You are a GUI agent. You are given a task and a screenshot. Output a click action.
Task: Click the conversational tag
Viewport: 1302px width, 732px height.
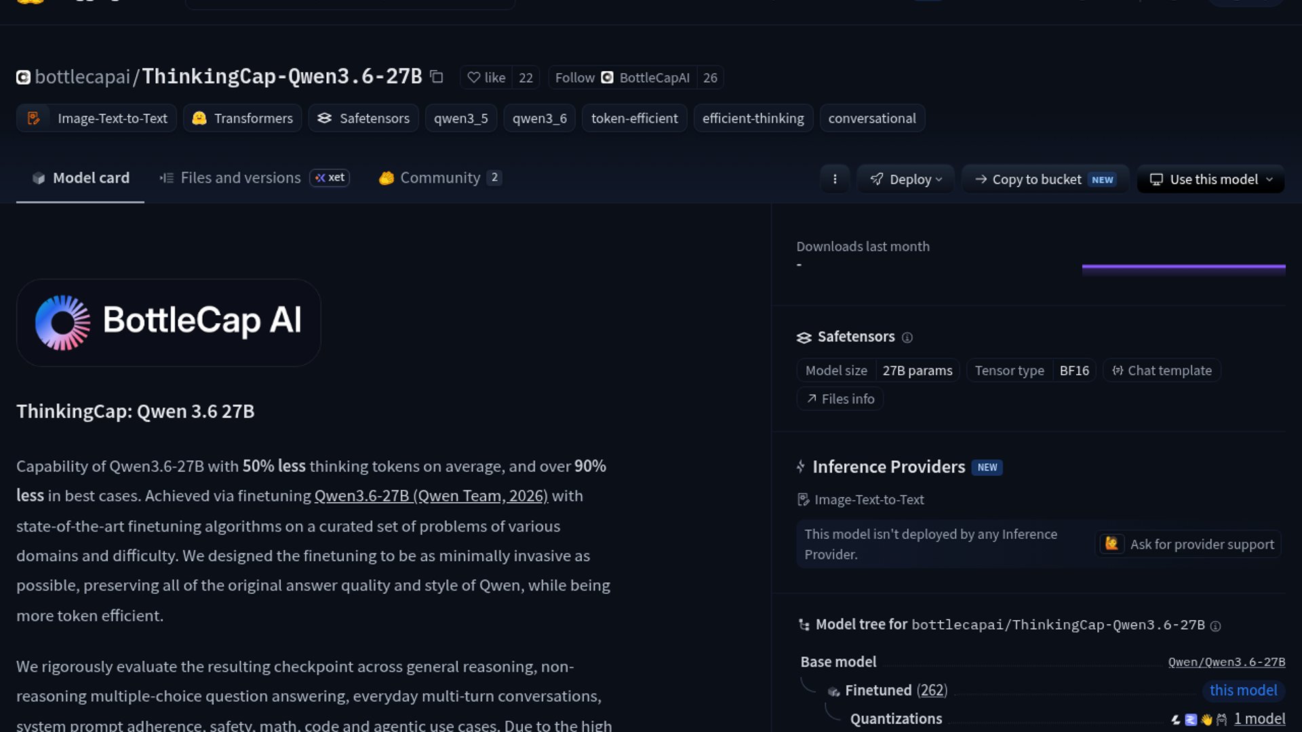coord(872,118)
